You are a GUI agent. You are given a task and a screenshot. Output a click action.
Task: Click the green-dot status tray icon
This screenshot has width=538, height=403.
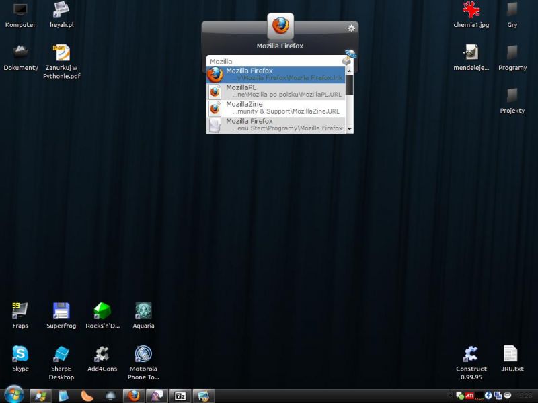[x=460, y=396]
